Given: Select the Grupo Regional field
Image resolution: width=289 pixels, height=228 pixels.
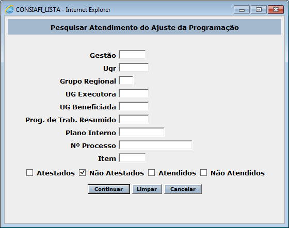Looking at the screenshot, I should [126, 80].
